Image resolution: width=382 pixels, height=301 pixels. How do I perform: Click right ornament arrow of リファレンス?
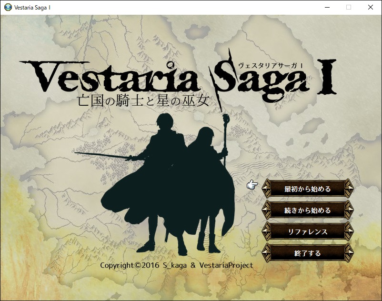pos(348,231)
